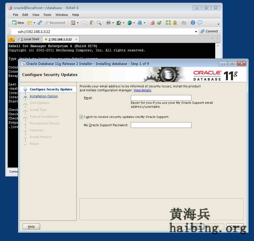Click the Reconnect button in Xshell toolbar
Viewport: 254px width, 241px height.
pyautogui.click(x=55, y=23)
